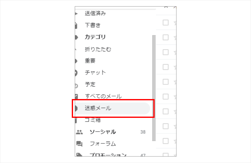
Task: Click the ソーシャル people icon
Action: click(79, 132)
